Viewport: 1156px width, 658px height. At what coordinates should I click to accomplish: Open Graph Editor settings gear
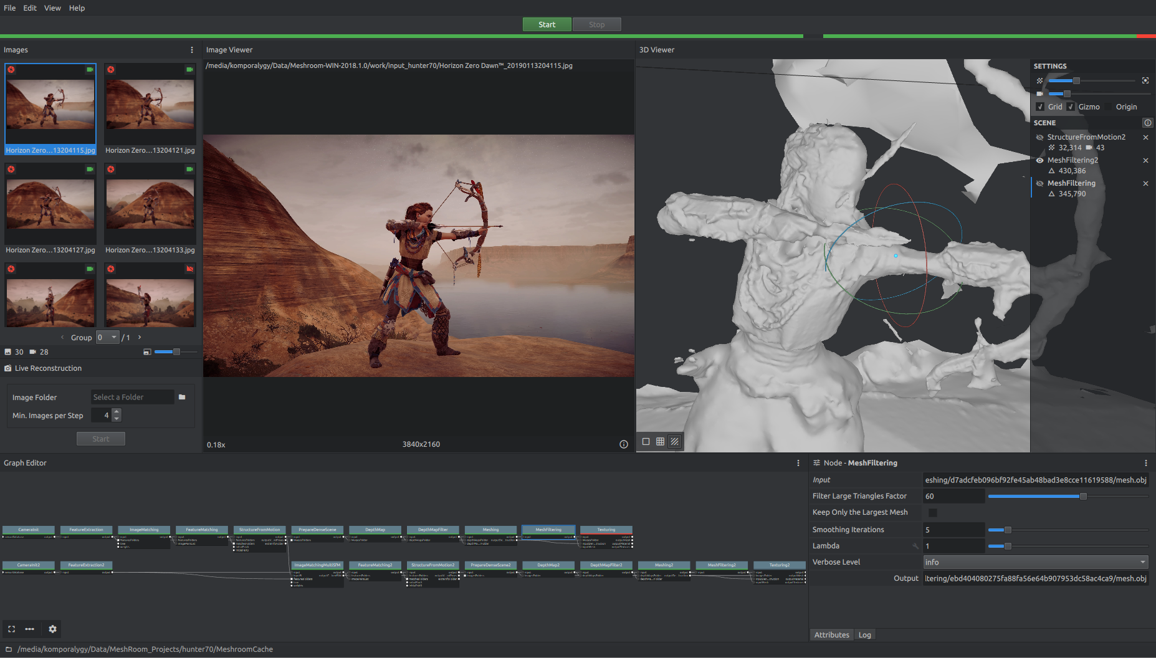tap(52, 629)
